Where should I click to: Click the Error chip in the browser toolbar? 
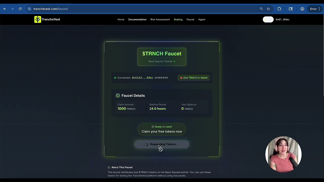(313, 9)
